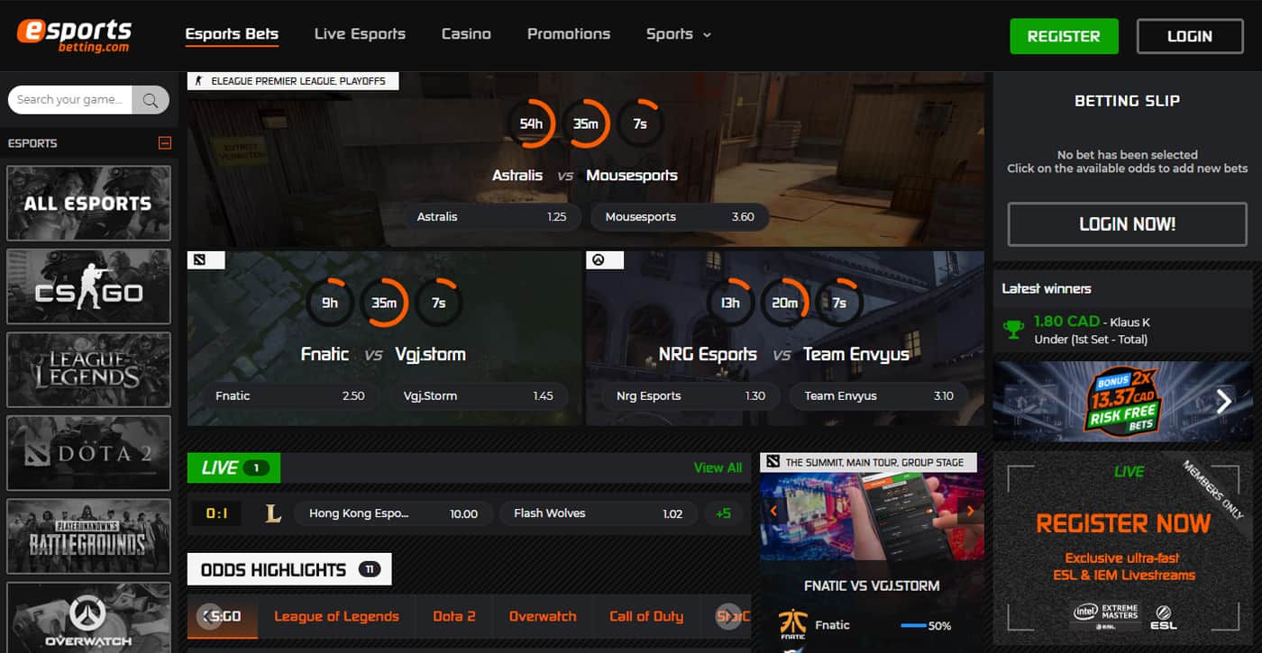The width and height of the screenshot is (1262, 653).
Task: Open the CS:GO game tile
Action: tap(88, 286)
